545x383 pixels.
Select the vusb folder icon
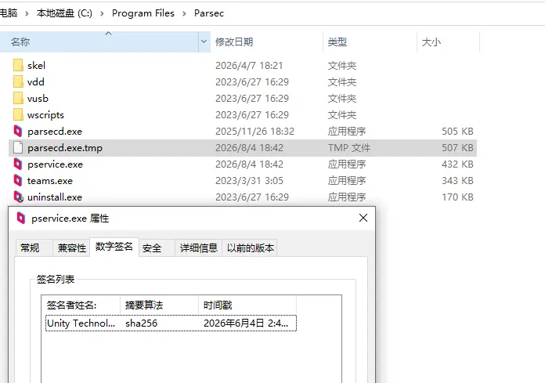[x=18, y=99]
